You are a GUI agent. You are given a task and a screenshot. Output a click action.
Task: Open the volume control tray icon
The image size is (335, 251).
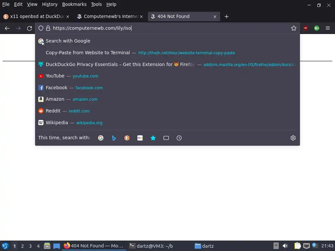coord(285,246)
